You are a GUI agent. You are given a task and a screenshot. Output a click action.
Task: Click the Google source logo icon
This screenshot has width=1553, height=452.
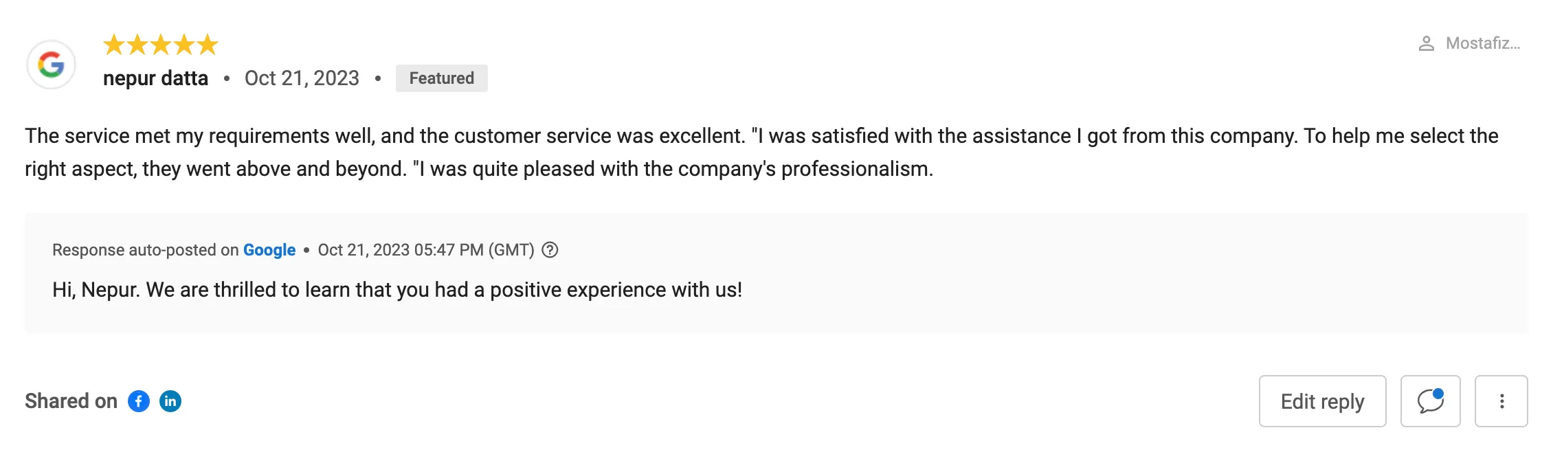51,65
